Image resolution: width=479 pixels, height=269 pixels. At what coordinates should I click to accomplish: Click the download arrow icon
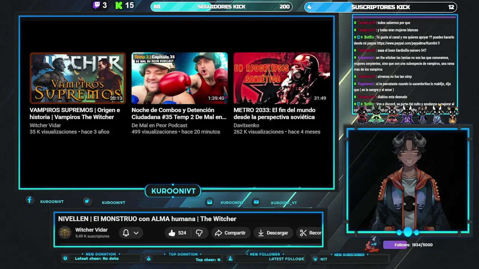pyautogui.click(x=261, y=233)
